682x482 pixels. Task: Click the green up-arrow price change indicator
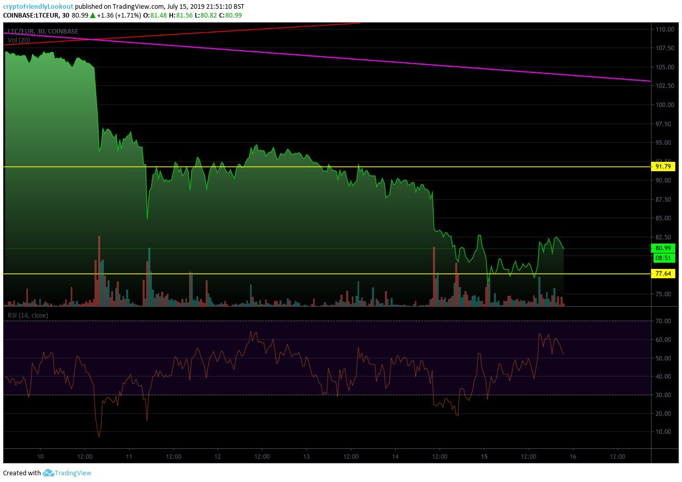point(92,16)
